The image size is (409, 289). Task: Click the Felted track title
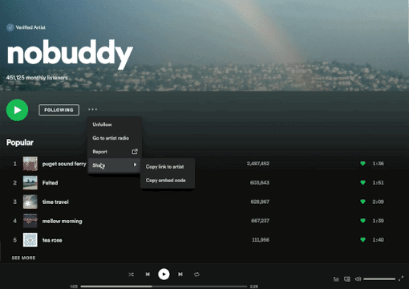tap(50, 183)
